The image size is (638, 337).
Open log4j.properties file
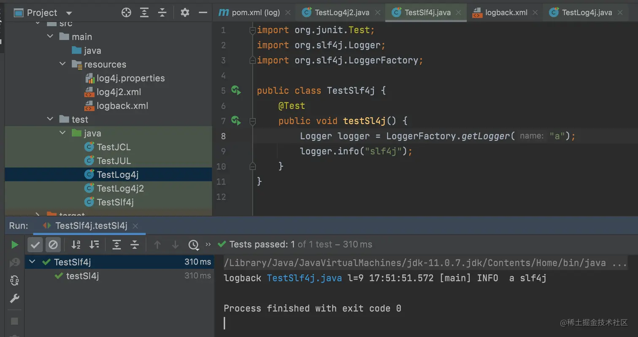pos(125,78)
